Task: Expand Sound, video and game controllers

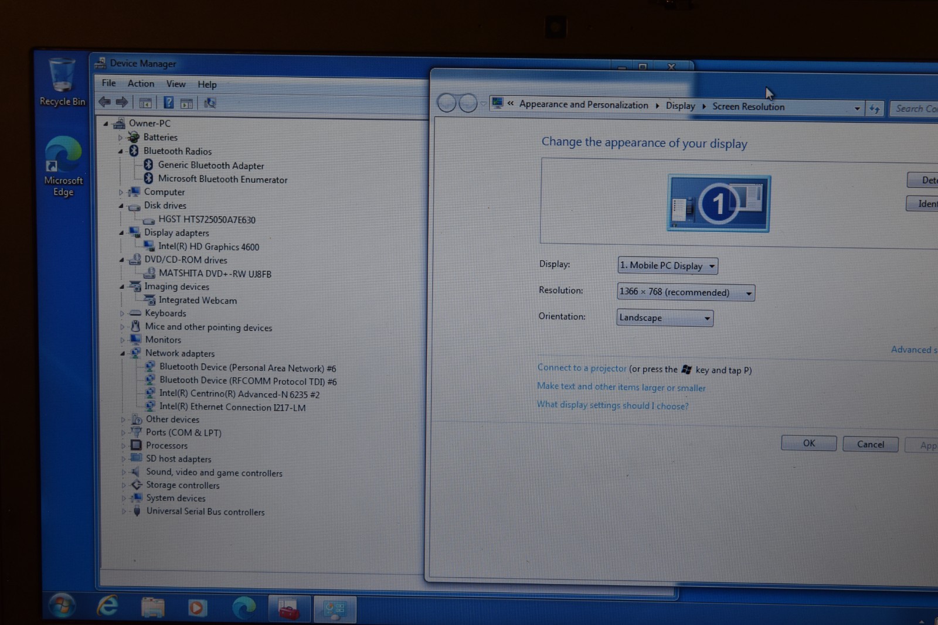Action: (x=123, y=472)
